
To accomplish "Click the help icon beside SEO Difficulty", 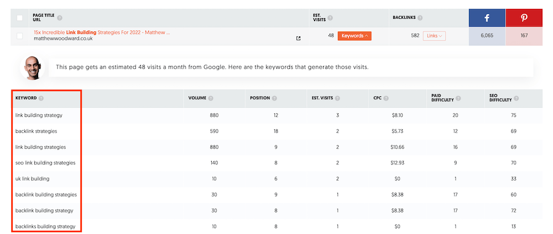I will coord(515,98).
